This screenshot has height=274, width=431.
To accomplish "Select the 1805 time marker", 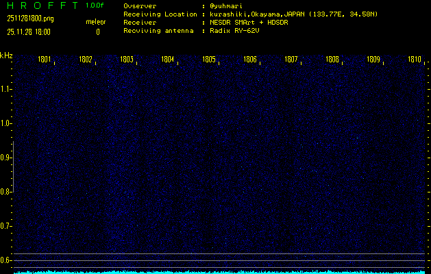I will tap(209, 60).
